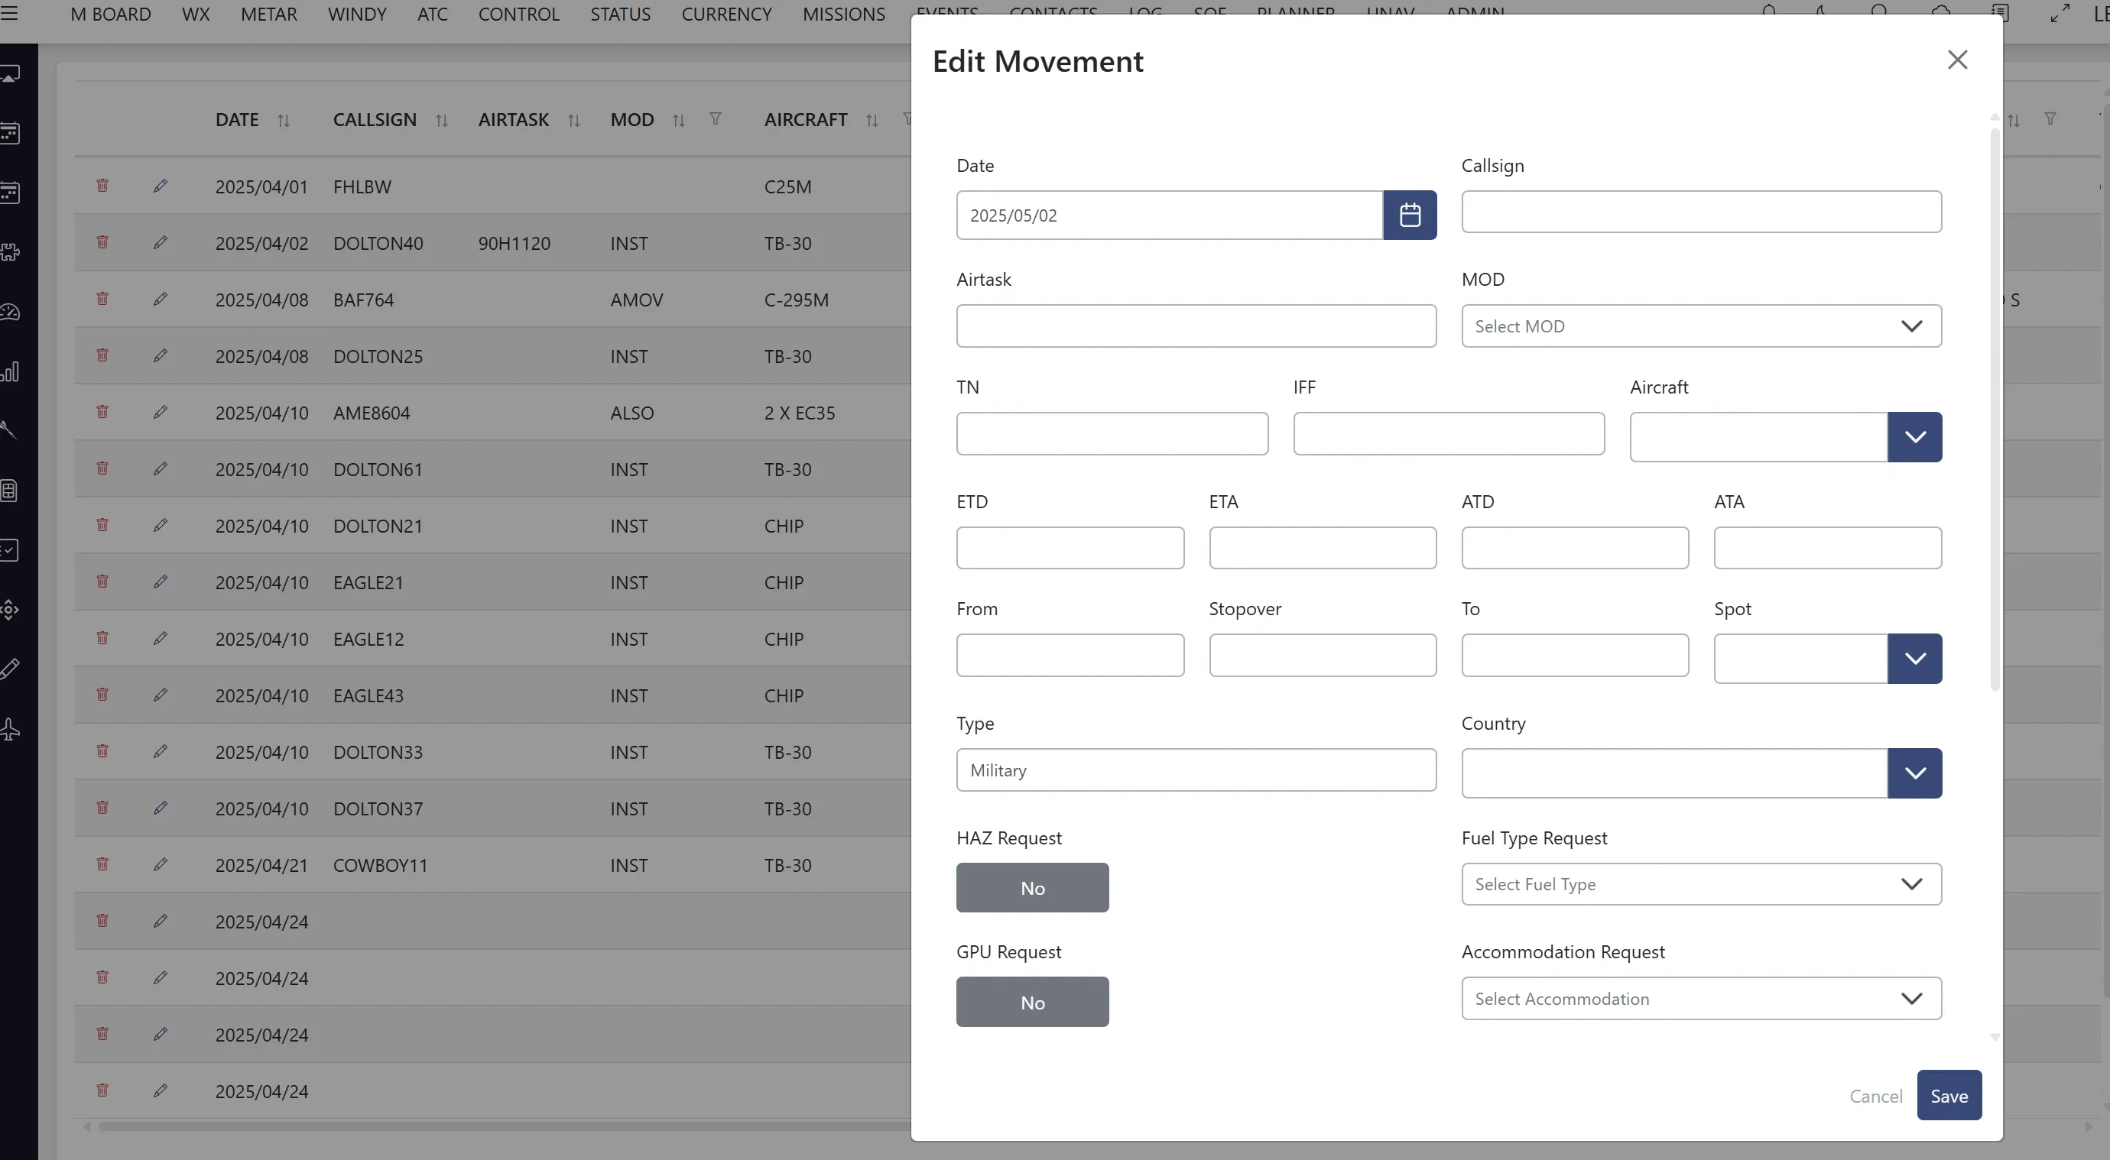Open the Select MOD dropdown

point(1700,326)
